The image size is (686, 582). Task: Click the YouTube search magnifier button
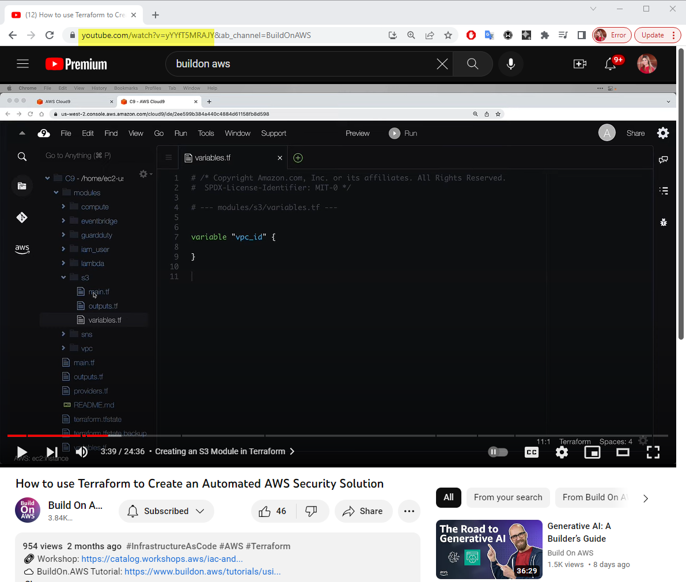(472, 64)
